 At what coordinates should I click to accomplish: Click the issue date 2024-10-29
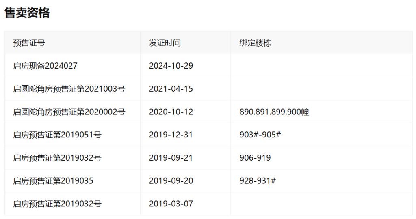(x=171, y=66)
